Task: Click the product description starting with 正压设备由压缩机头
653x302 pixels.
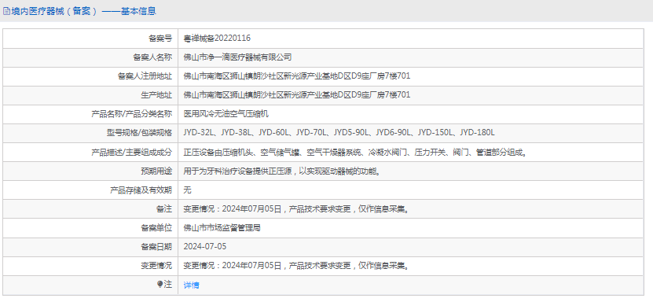Action: [x=356, y=152]
